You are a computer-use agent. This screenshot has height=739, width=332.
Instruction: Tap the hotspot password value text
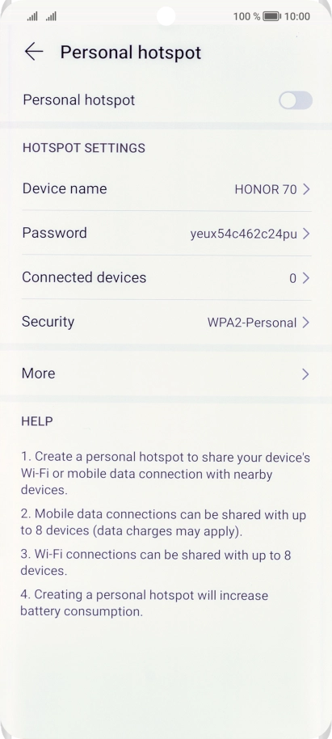tap(243, 234)
